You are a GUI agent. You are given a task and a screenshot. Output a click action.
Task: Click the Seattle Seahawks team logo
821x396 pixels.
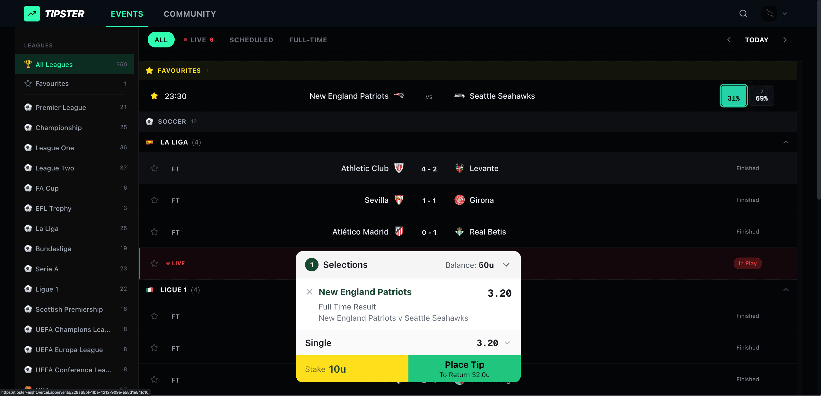459,95
